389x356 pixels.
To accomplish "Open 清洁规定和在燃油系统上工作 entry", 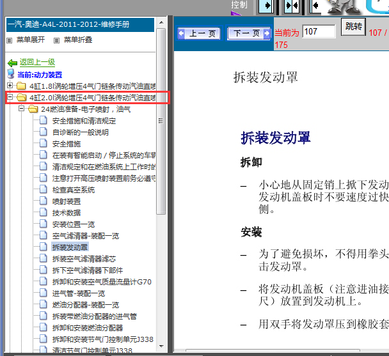I will pyautogui.click(x=104, y=167).
